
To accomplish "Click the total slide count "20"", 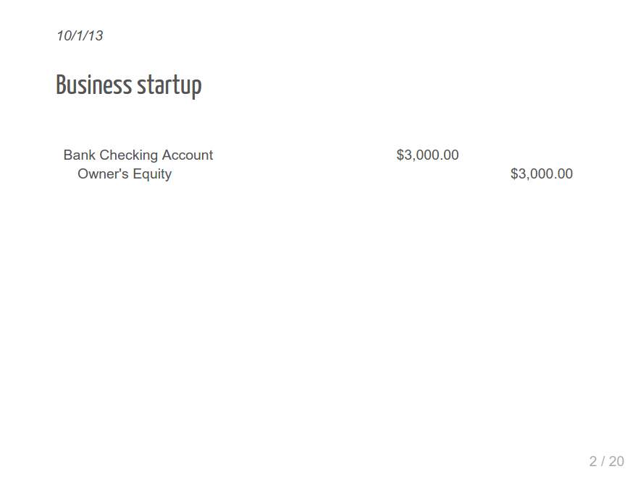I will (x=616, y=461).
